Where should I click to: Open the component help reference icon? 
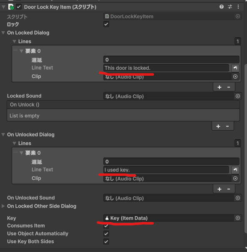tap(222, 7)
